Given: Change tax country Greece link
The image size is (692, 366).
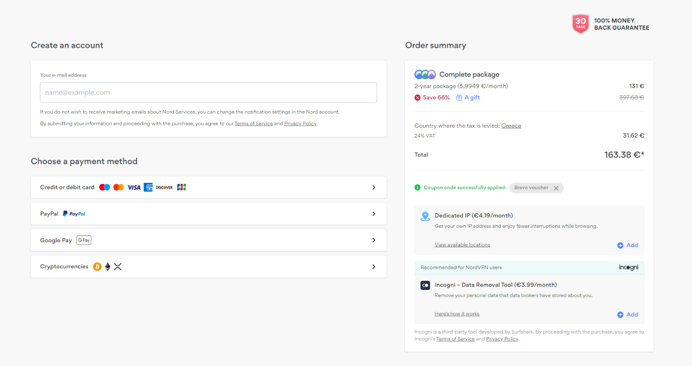Looking at the screenshot, I should tap(511, 126).
